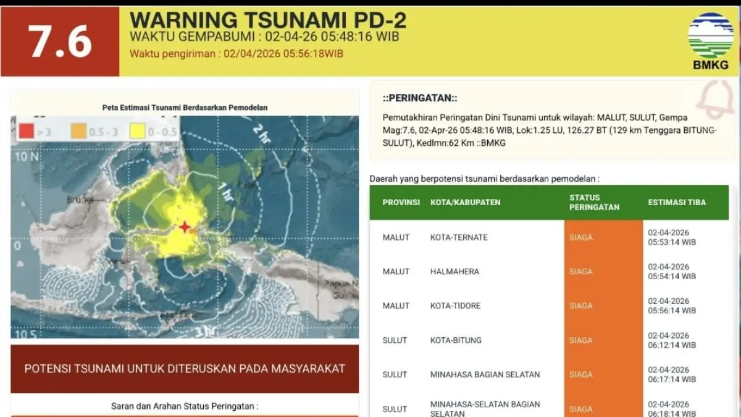Click the BMKG logo

tap(710, 41)
